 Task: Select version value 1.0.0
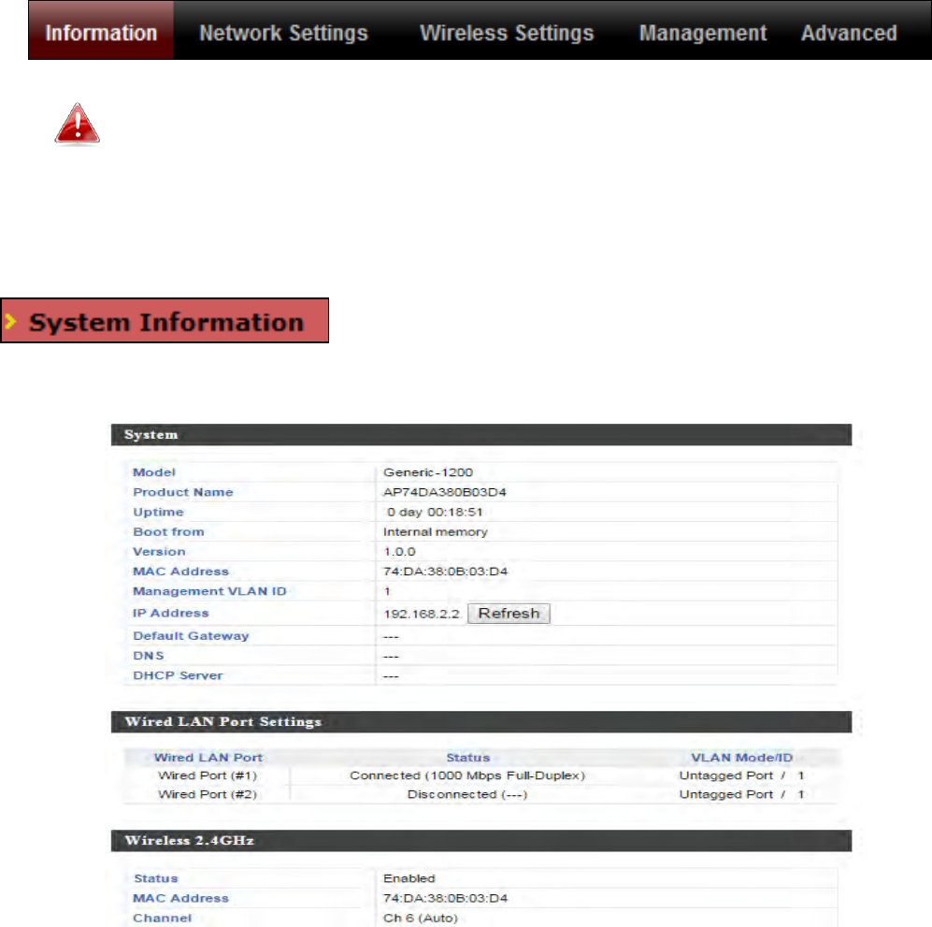point(399,551)
